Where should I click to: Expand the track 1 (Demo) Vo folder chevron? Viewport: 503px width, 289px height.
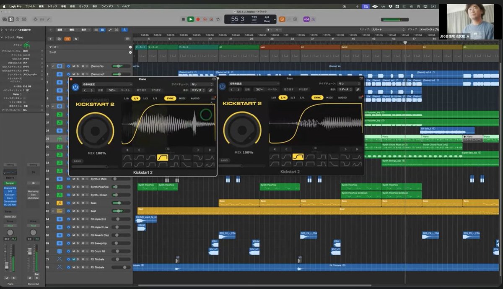[53, 66]
